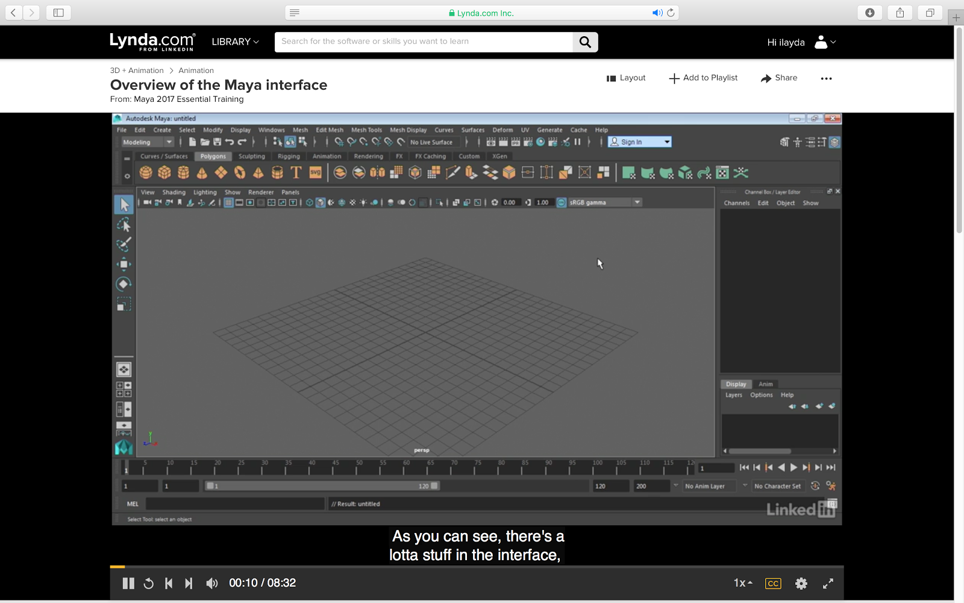
Task: Mute the video with the player speaker icon
Action: [x=212, y=583]
